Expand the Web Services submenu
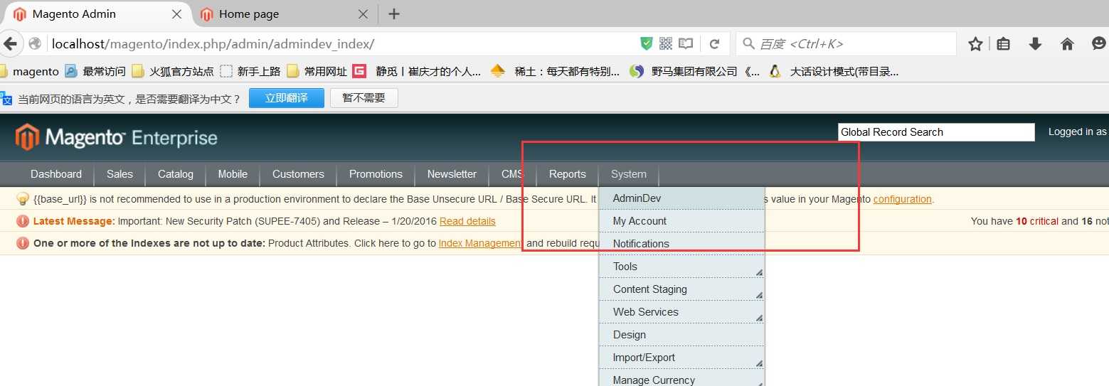Image resolution: width=1109 pixels, height=386 pixels. pos(681,312)
